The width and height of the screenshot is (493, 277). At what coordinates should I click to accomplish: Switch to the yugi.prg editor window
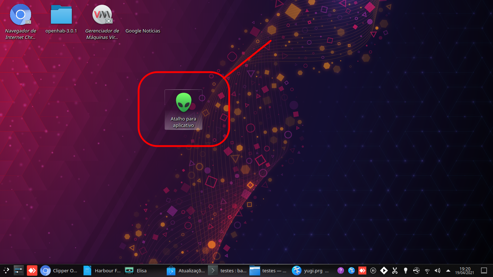(x=311, y=271)
